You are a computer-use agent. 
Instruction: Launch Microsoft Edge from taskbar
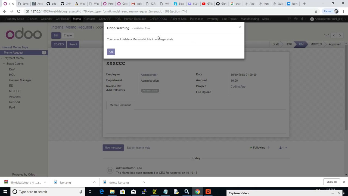[101, 192]
